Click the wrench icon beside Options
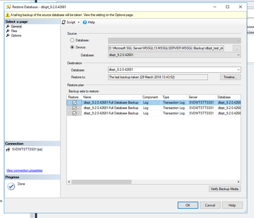The image size is (254, 218). point(8,35)
